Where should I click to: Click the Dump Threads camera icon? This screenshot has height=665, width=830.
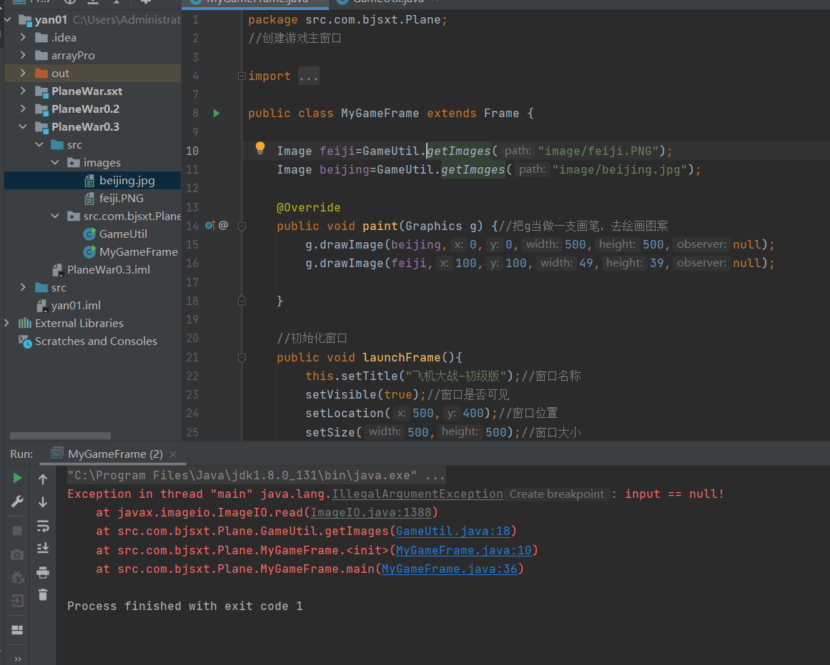[17, 554]
